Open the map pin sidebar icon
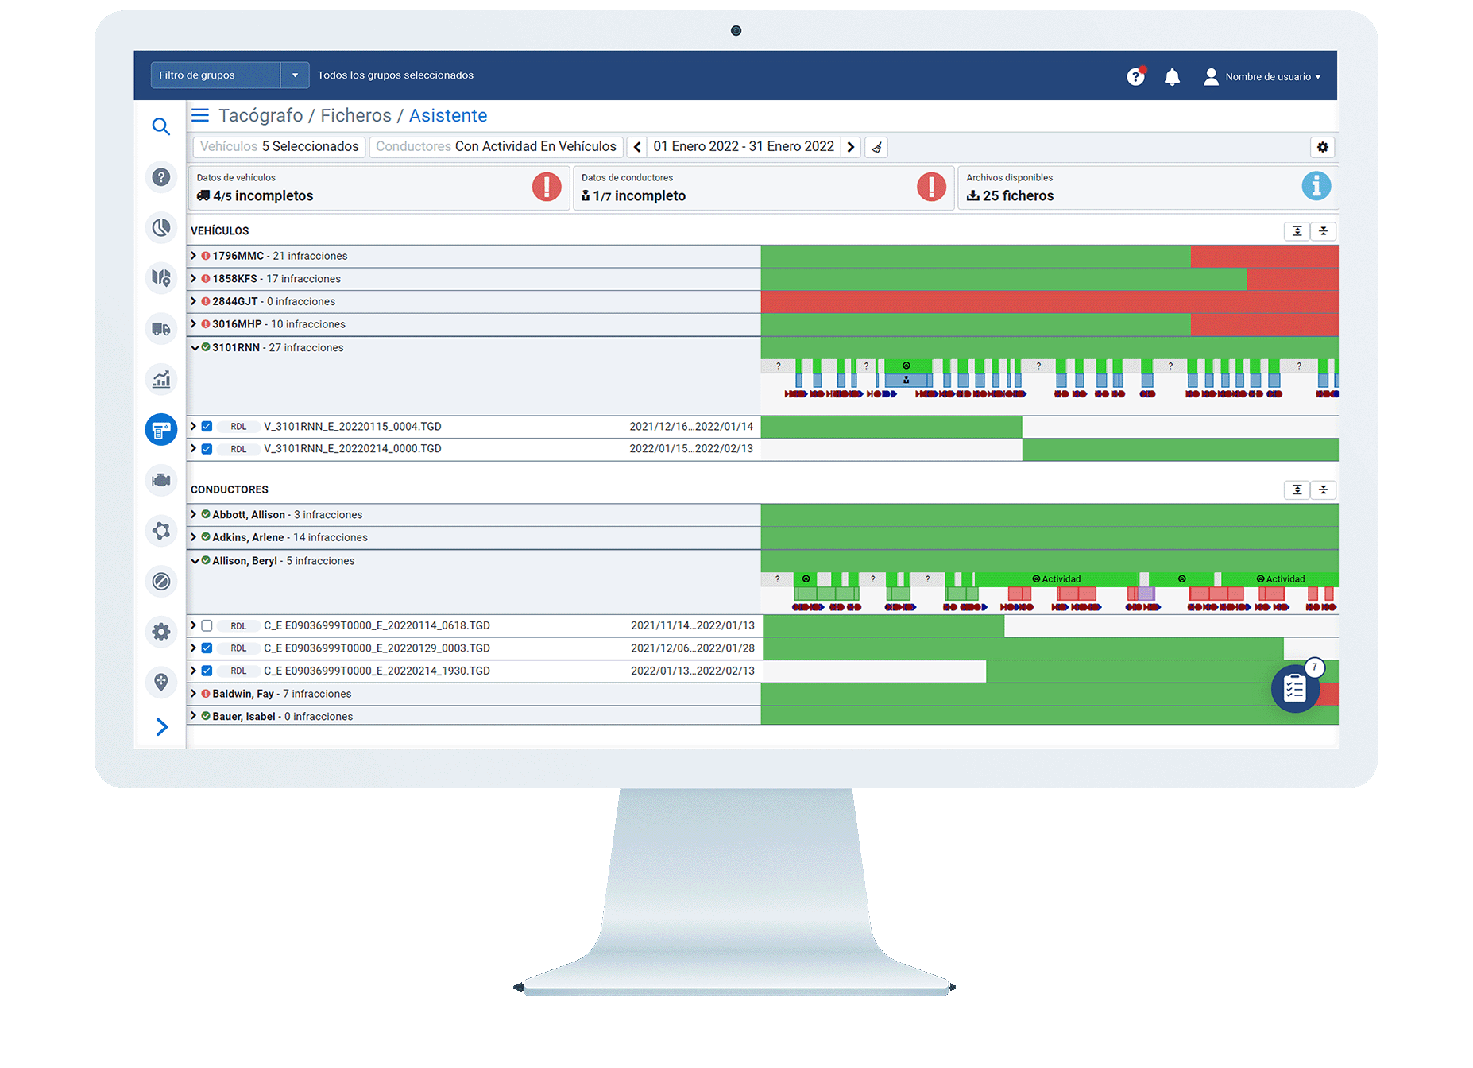The image size is (1473, 1068). (160, 278)
